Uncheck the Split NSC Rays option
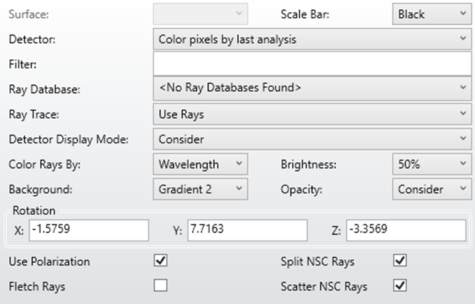Viewport: 475px width, 304px height. click(400, 261)
